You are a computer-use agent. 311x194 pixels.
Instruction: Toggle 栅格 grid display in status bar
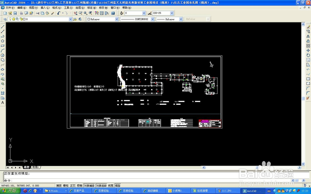(x=66, y=186)
